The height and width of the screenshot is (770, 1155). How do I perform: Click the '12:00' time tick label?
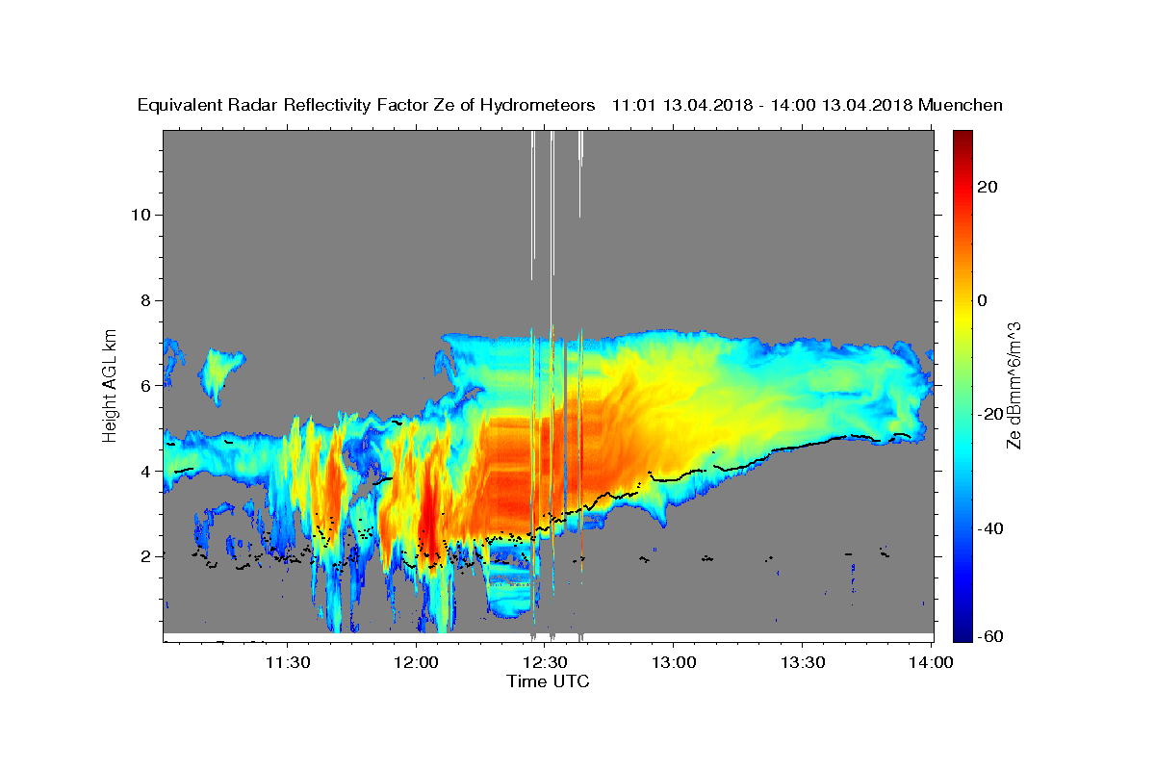click(417, 662)
